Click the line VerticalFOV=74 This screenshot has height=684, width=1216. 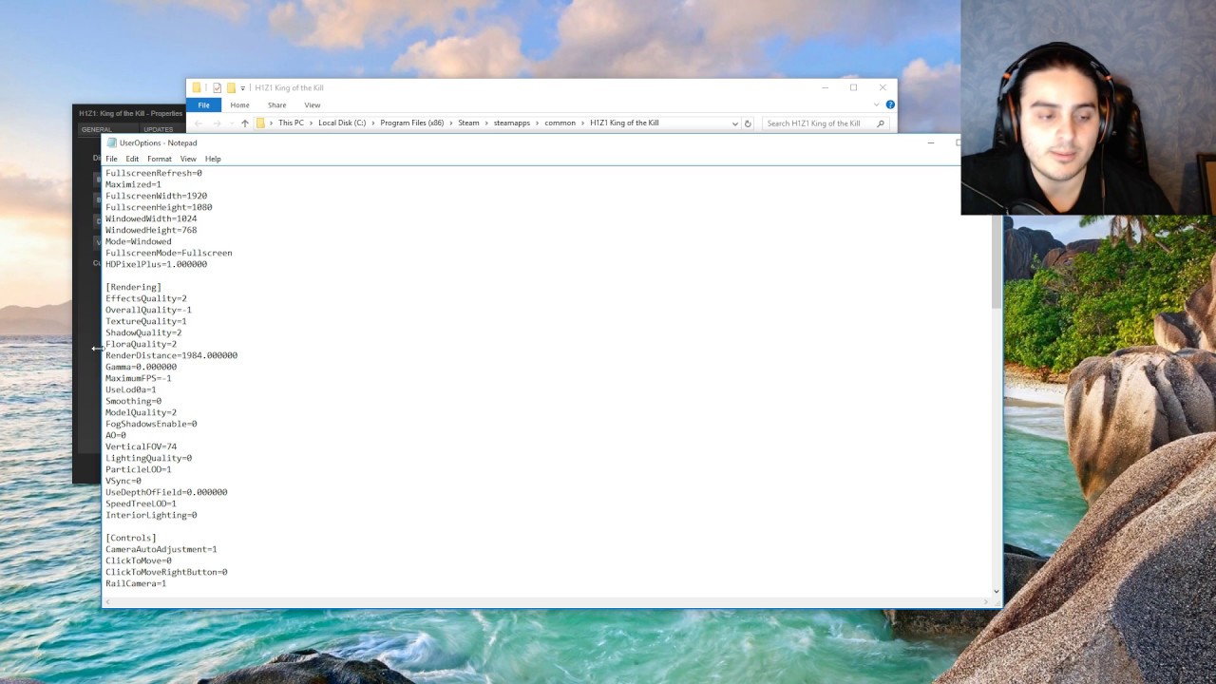141,446
